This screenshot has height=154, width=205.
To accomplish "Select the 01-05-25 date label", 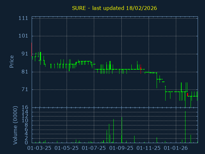I will coord(67,148).
